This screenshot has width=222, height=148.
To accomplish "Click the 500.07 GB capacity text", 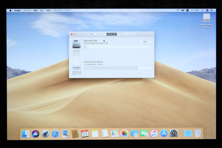I will 104,43.
